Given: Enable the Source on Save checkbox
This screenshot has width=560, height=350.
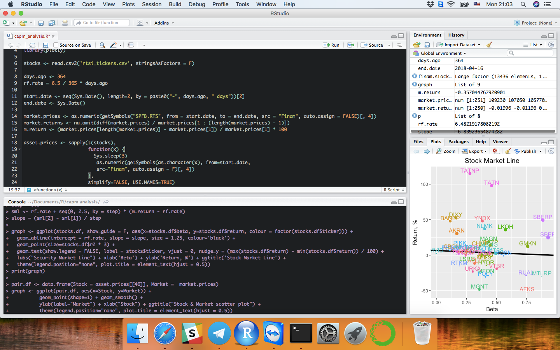Looking at the screenshot, I should [56, 45].
